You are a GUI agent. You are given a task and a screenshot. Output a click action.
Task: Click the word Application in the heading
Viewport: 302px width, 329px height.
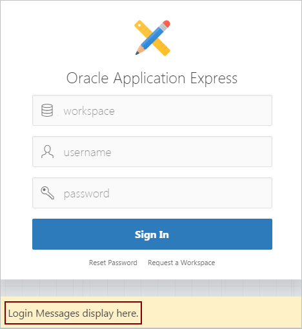(149, 79)
